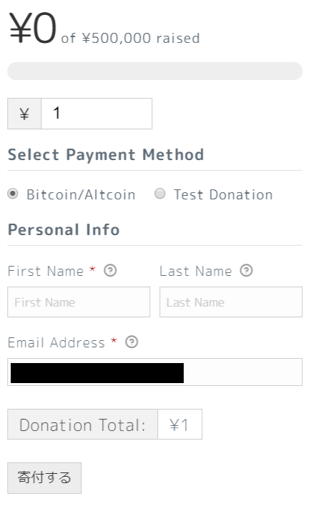Select the Test Donation radio button
Screen dimensions: 336x506
point(159,194)
